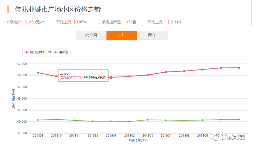
Task: Click the pink data point for 201810
Action: 56,76
